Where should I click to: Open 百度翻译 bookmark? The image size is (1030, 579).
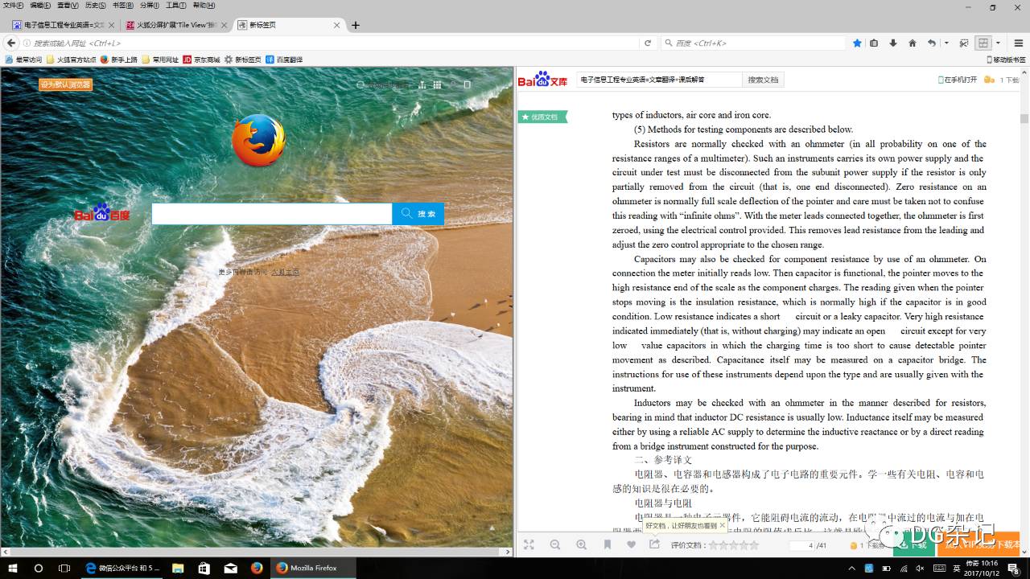tap(285, 60)
